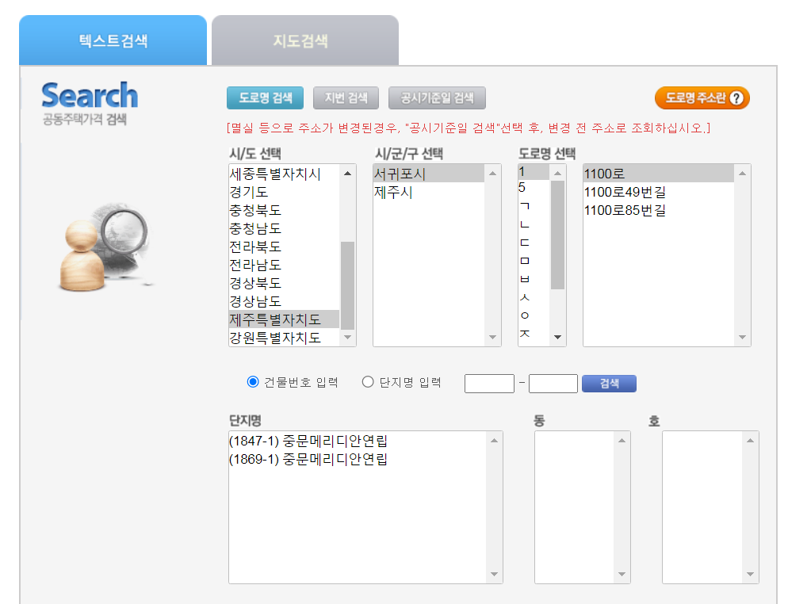Select the 도로명 검색 search mode
Viewport: 788px width, 604px height.
pos(265,97)
